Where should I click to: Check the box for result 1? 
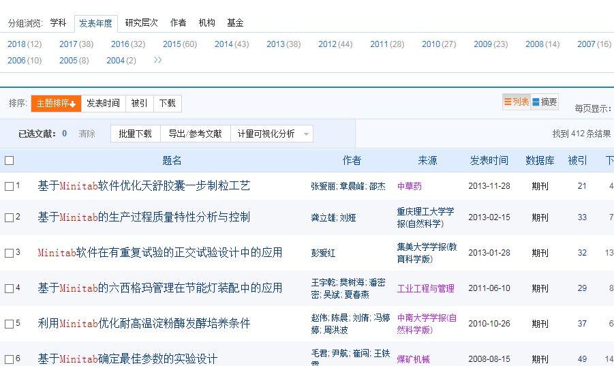10,186
